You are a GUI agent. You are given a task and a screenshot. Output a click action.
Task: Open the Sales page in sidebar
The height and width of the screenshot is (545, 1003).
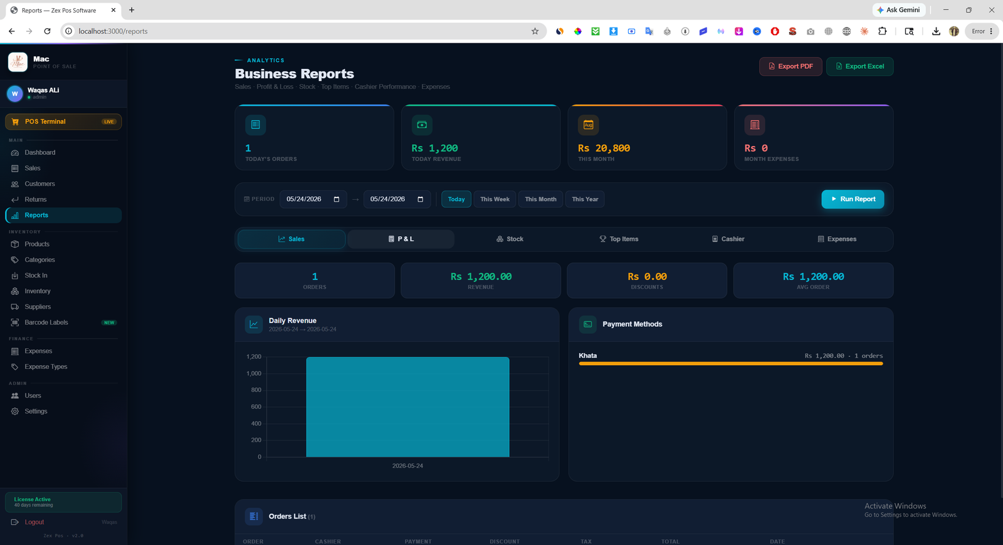point(63,168)
